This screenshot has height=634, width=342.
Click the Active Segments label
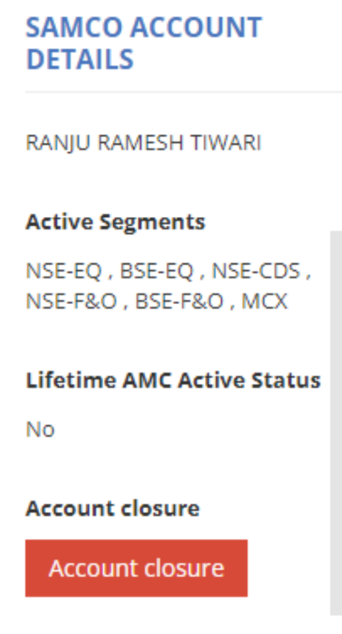coord(115,222)
